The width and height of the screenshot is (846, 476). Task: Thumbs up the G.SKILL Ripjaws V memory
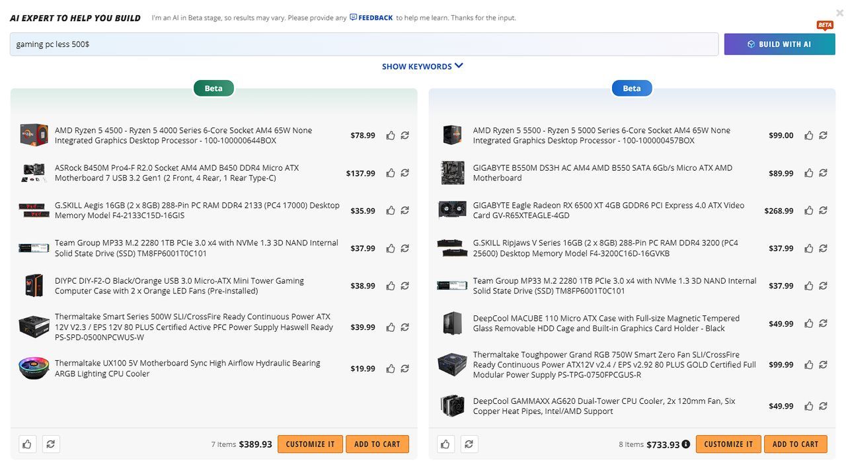click(809, 249)
